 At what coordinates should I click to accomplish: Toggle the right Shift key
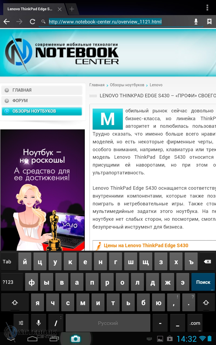[x=206, y=303]
